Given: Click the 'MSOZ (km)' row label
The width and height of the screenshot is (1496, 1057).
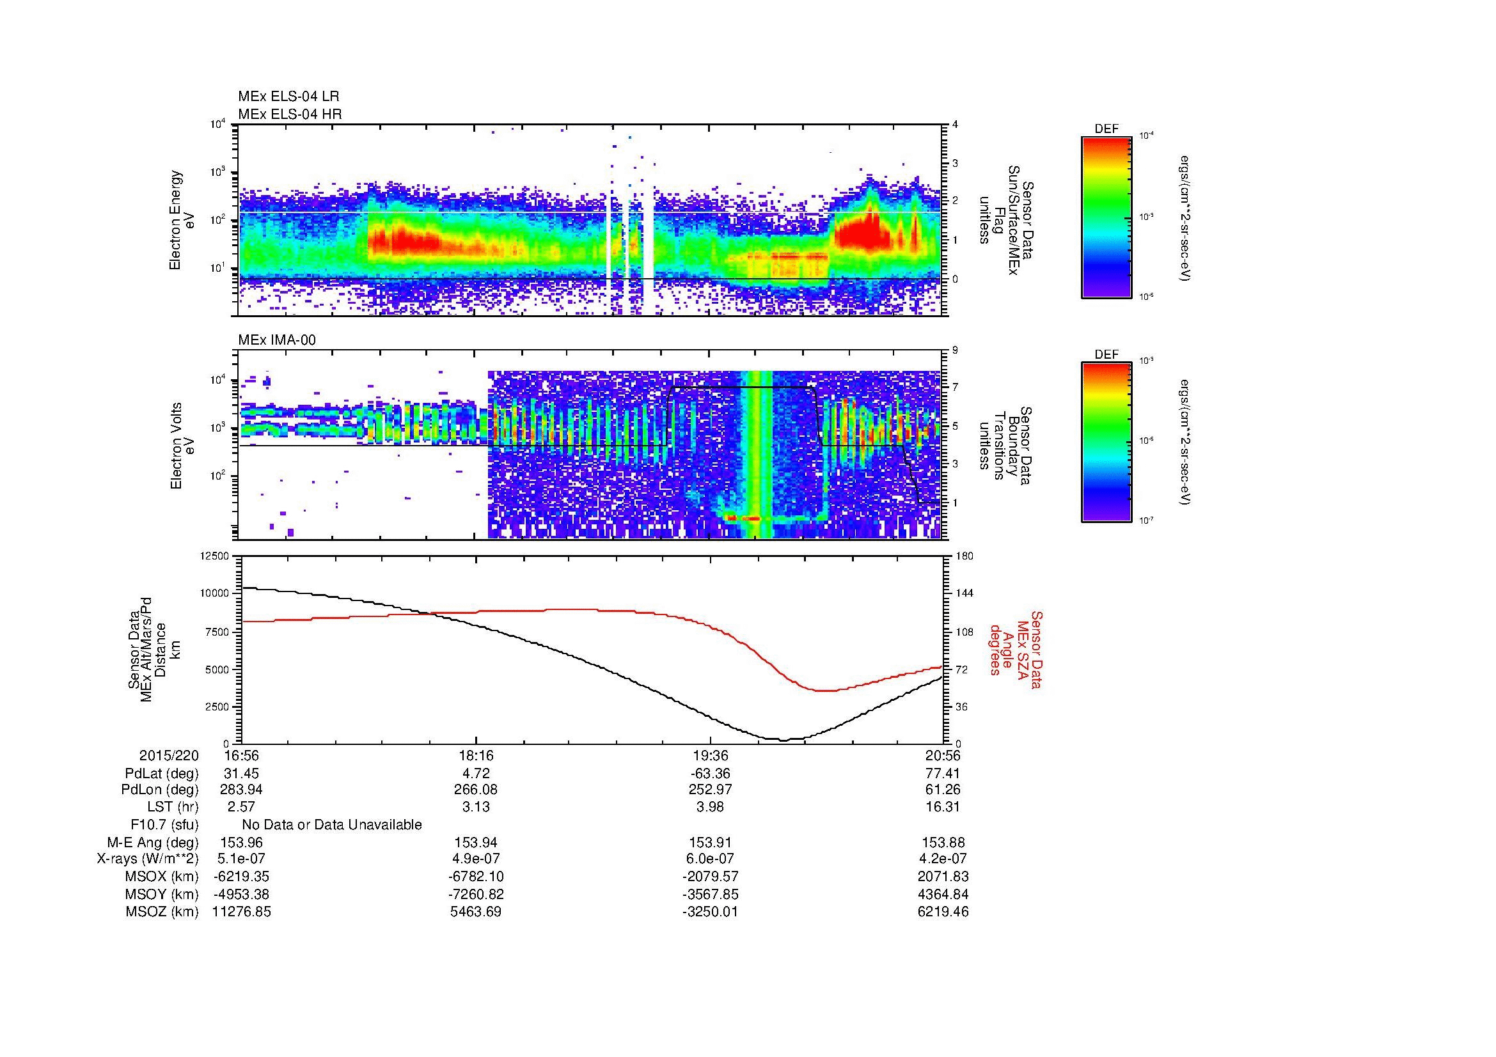Looking at the screenshot, I should (x=162, y=912).
